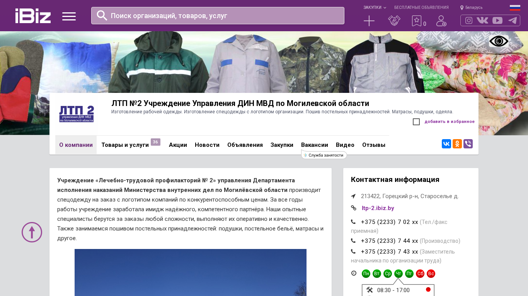Click the address 213422, Горецкий р-н
The image size is (528, 296).
point(410,196)
